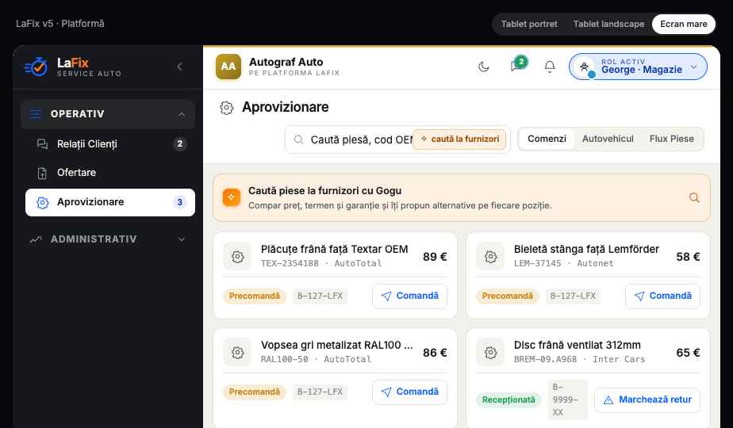
Task: Click the TEX-2354188 · AutoTotal code
Action: point(321,263)
